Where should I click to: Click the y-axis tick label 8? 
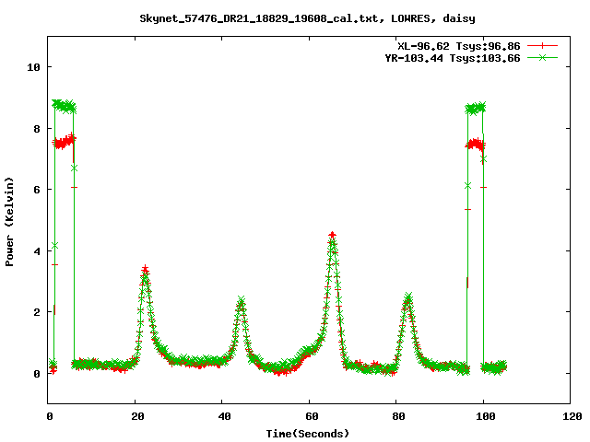click(x=37, y=129)
